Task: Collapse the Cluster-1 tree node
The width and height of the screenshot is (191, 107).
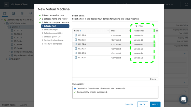Action: click(7, 27)
